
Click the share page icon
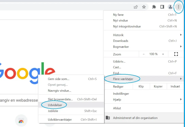[x=136, y=7]
